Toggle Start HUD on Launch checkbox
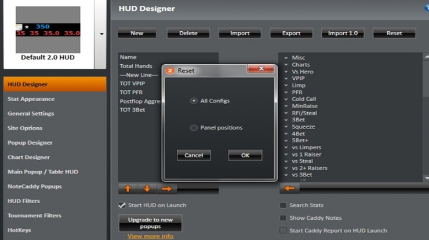Image resolution: width=429 pixels, height=240 pixels. (122, 205)
